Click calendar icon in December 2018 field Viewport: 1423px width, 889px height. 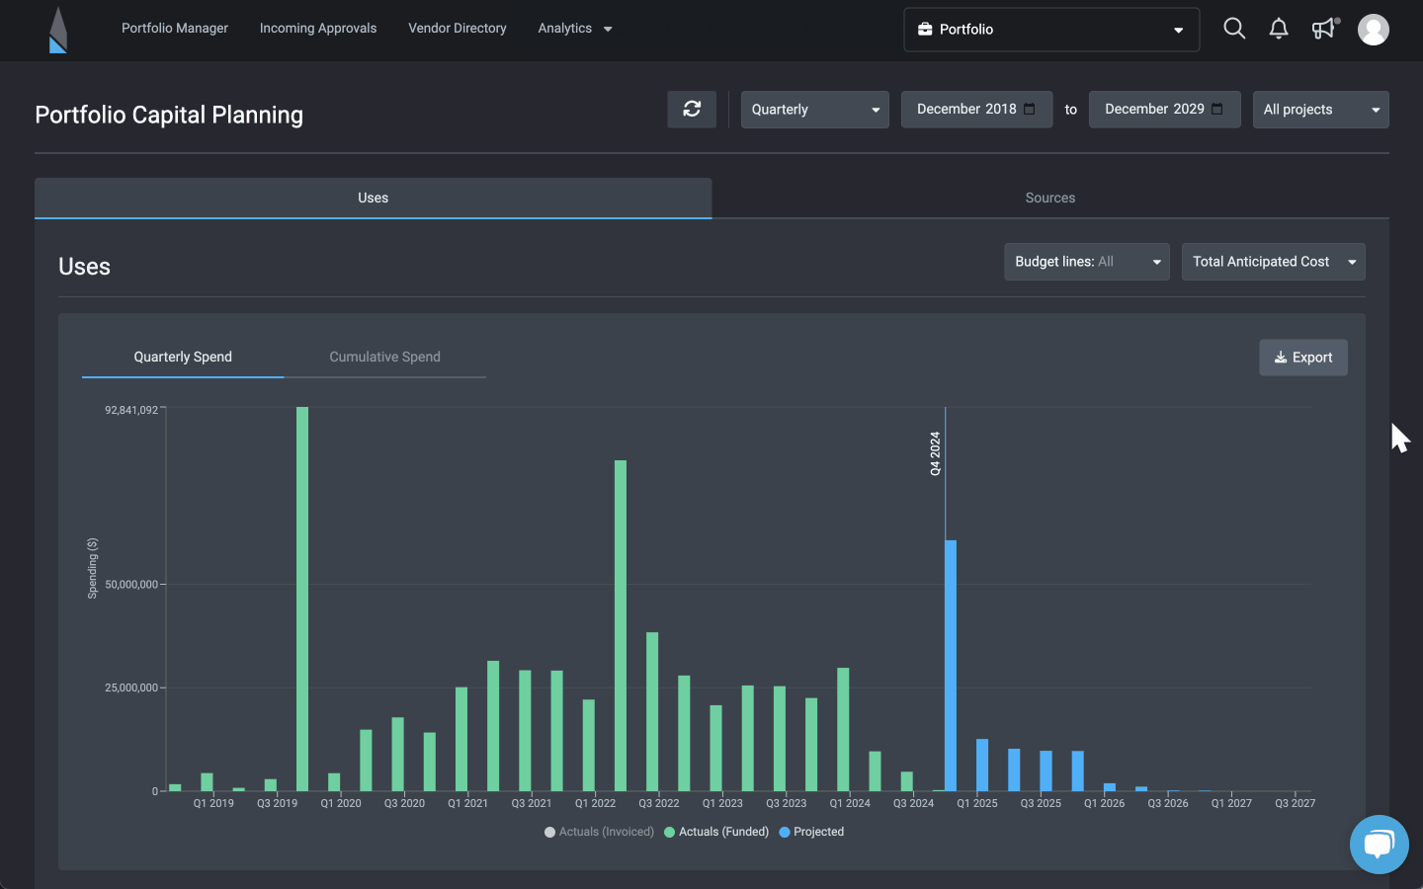[x=1030, y=109]
